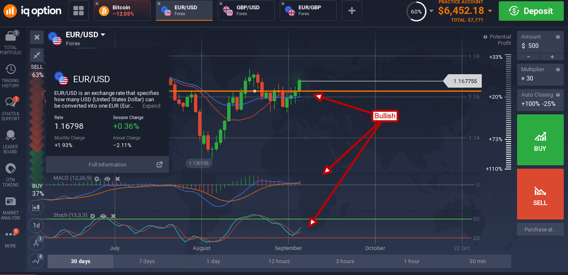
Task: Click the Amount help question mark
Action: tap(558, 37)
